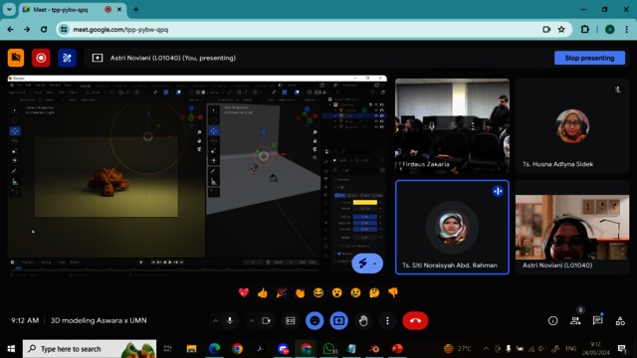Open the three-dot more options menu
This screenshot has height=358, width=637.
click(387, 320)
